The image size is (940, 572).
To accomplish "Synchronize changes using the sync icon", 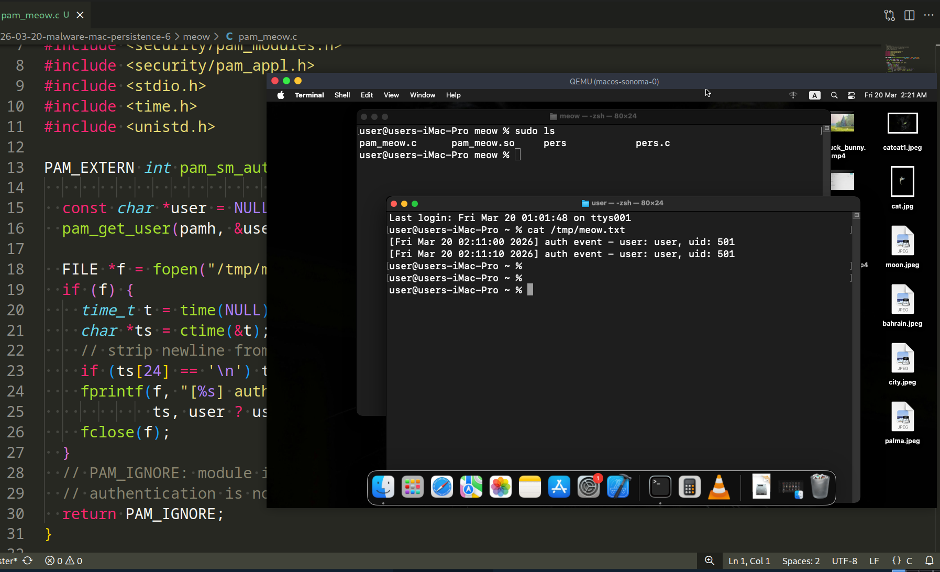I will coord(28,560).
